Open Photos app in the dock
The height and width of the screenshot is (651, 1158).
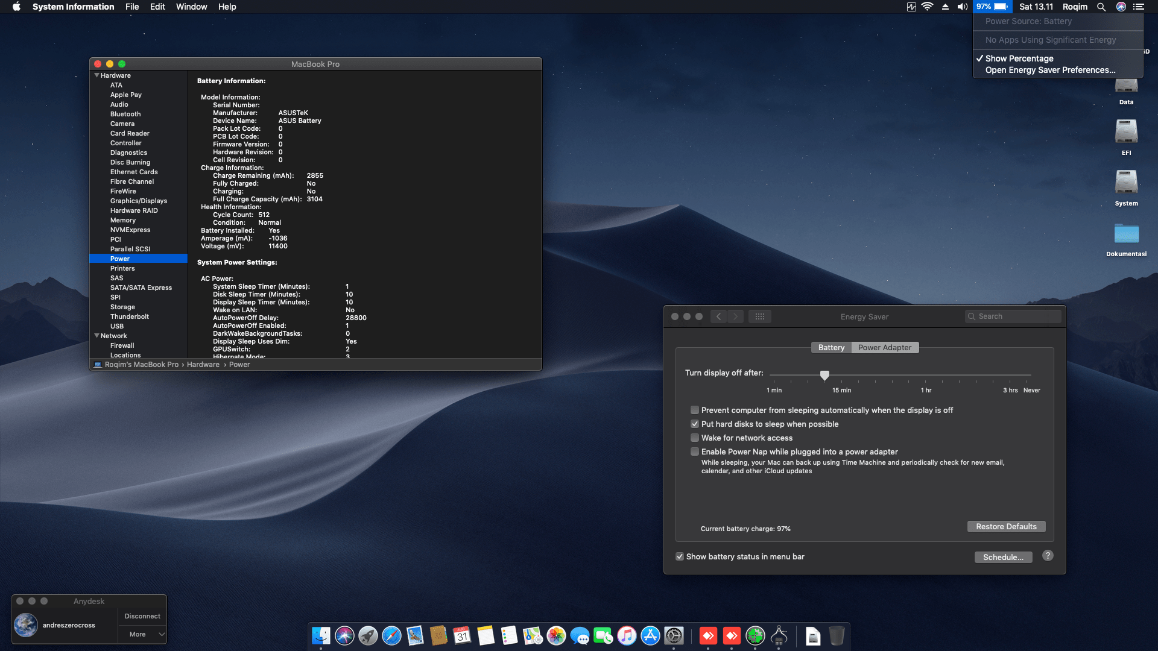coord(556,635)
